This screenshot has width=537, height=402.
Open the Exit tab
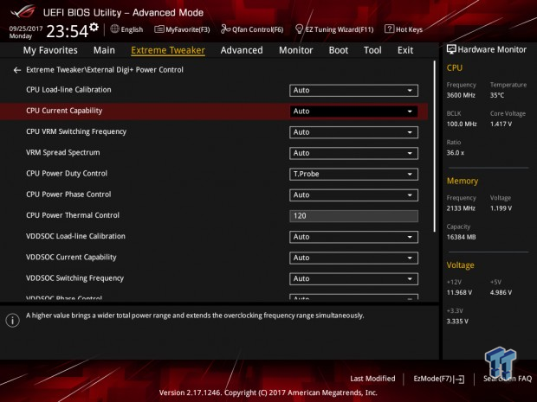405,50
